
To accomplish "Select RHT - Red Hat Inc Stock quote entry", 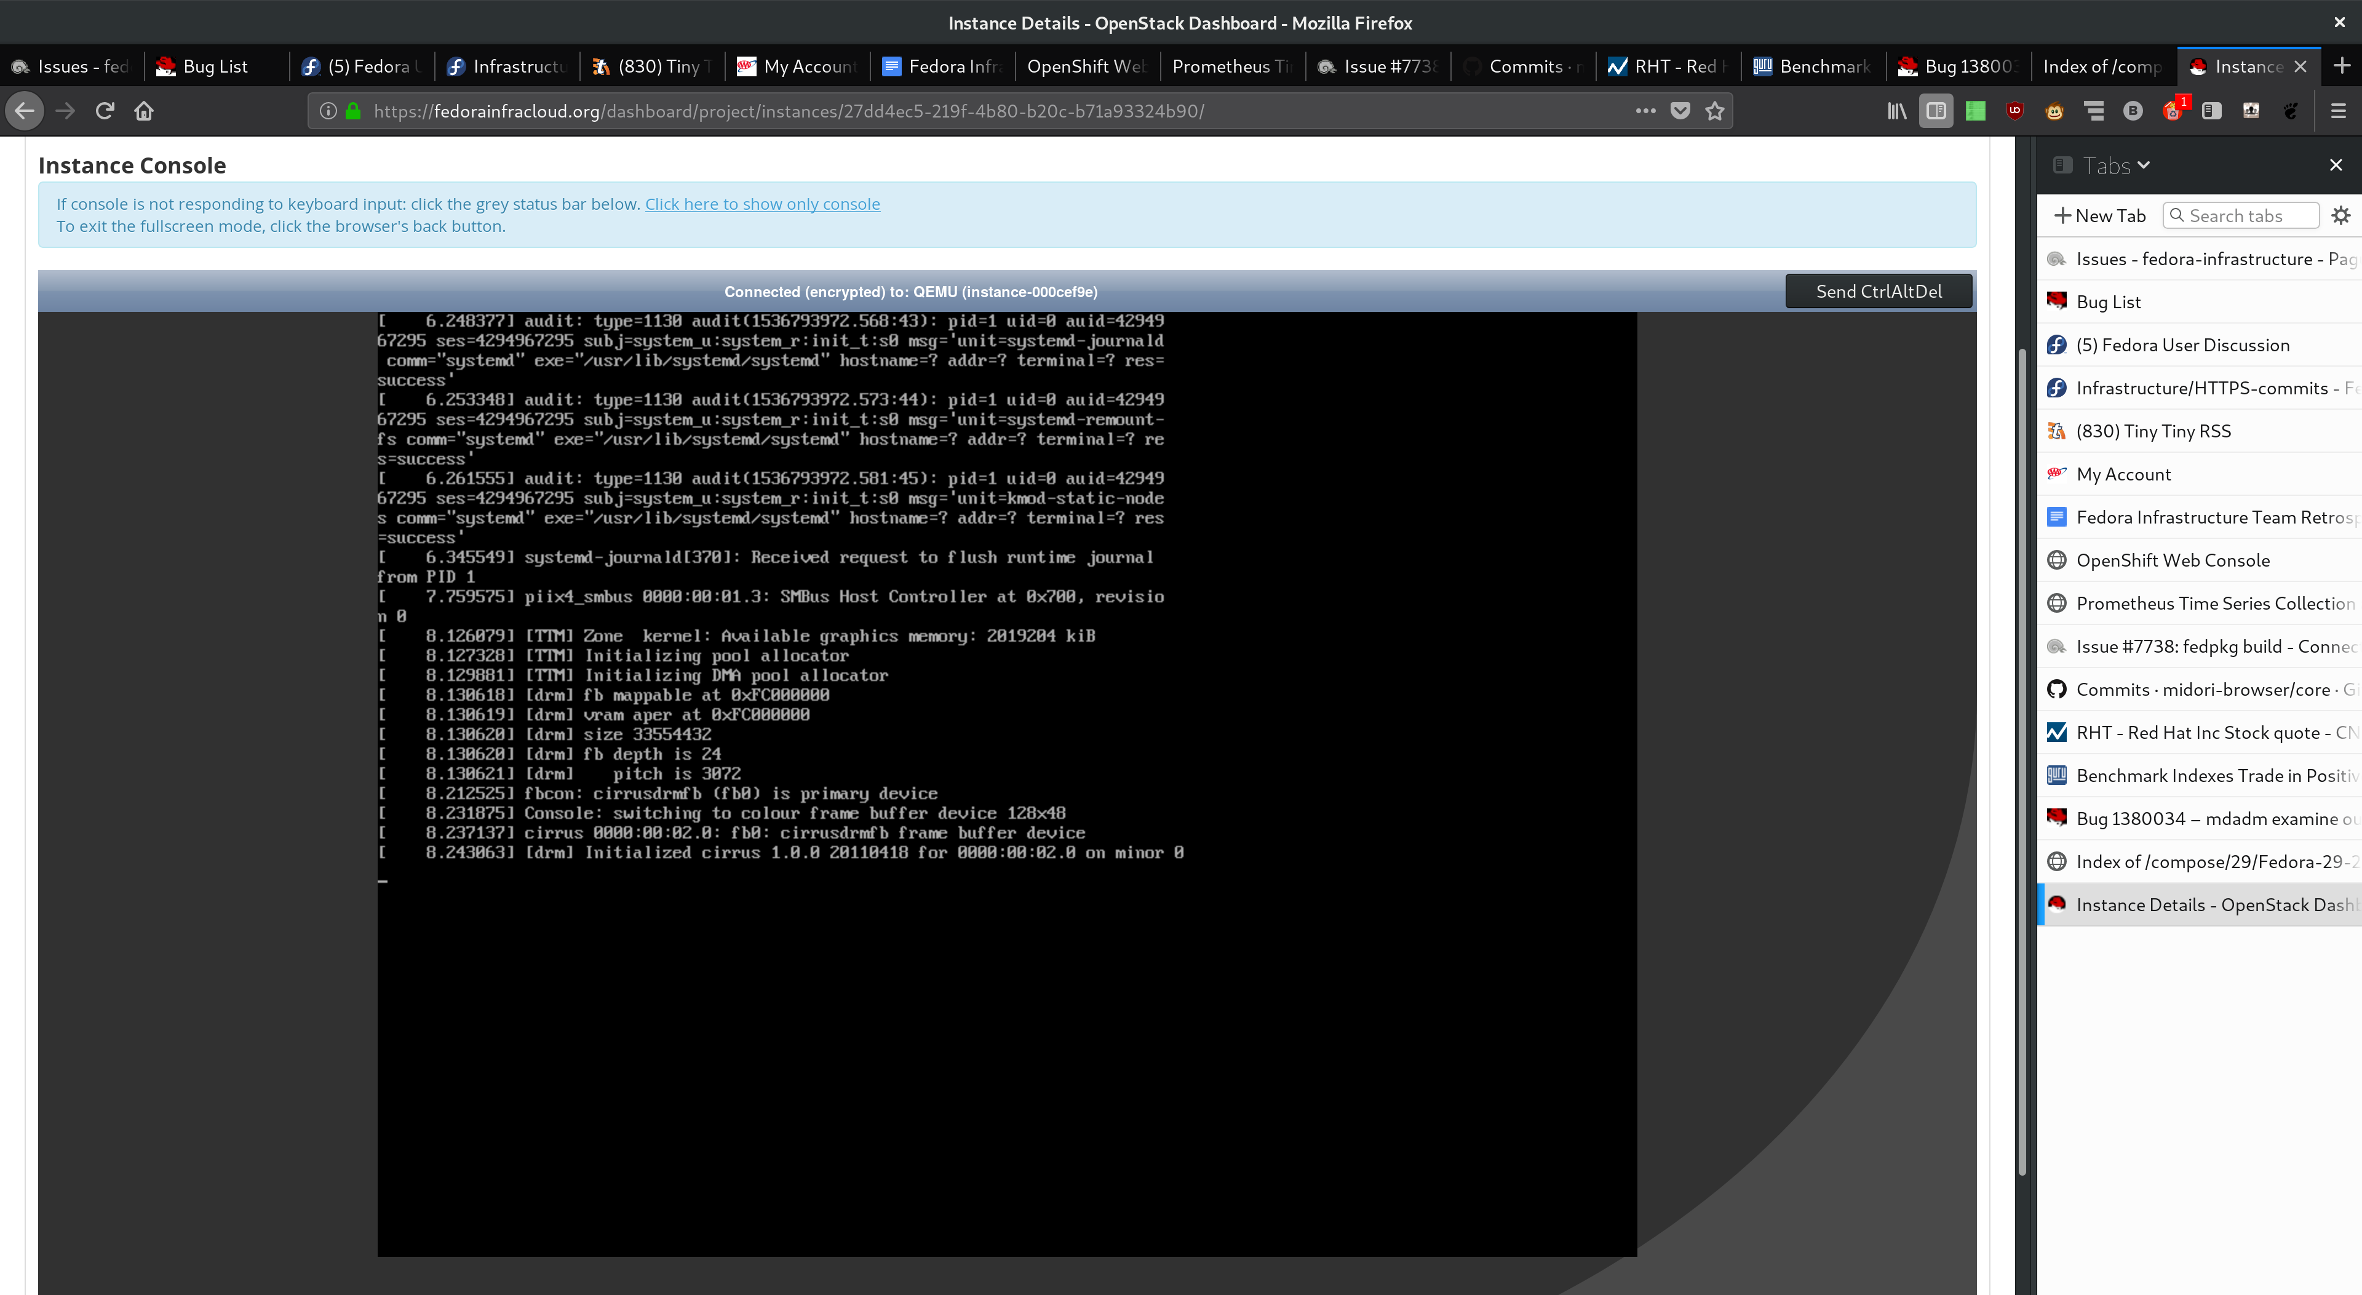I will click(x=2199, y=733).
